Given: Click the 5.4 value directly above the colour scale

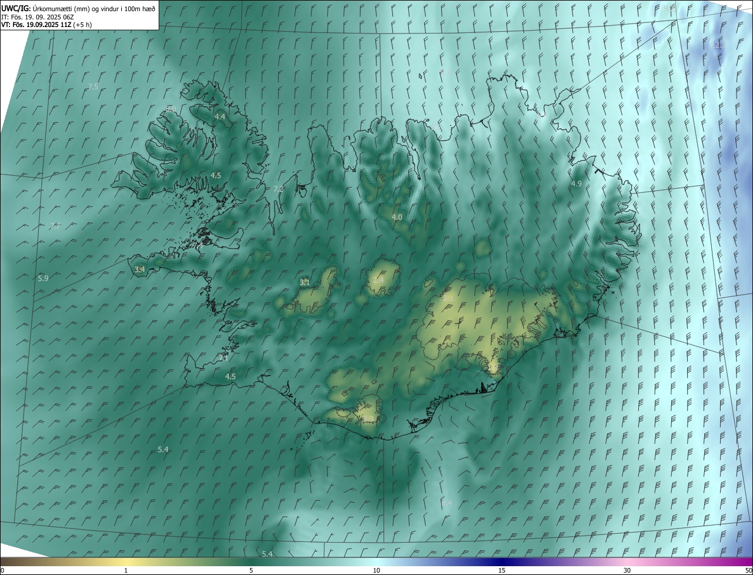Looking at the screenshot, I should (267, 554).
